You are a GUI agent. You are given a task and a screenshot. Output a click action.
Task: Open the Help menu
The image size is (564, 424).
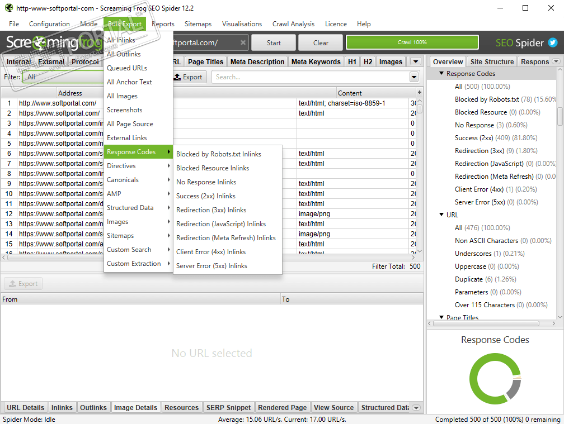[x=364, y=24]
